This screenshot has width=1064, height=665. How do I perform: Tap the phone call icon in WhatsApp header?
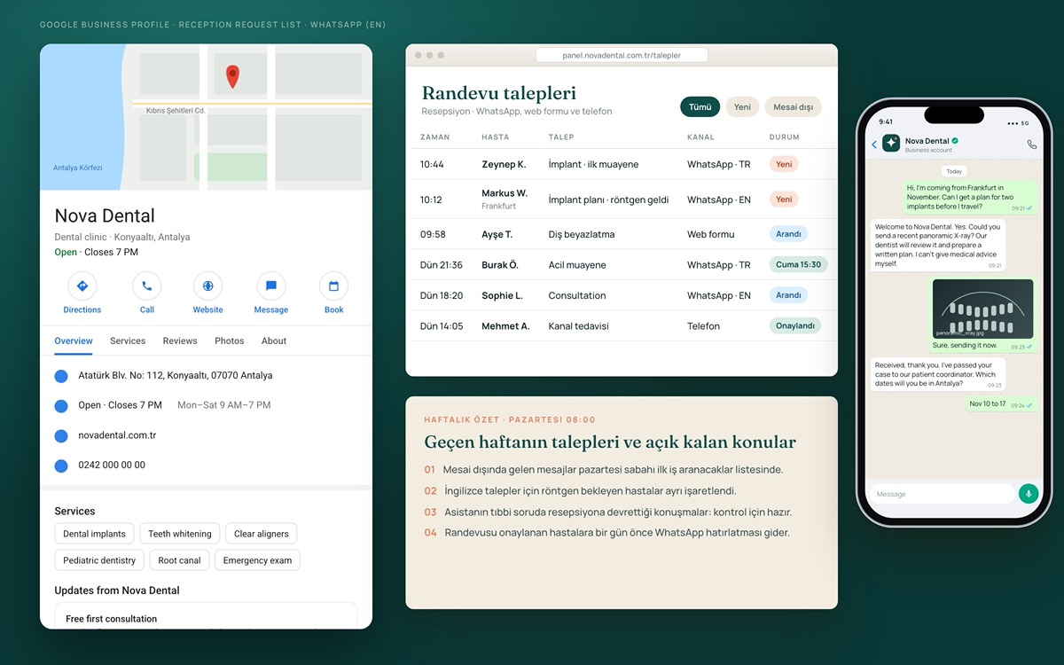coord(1031,145)
